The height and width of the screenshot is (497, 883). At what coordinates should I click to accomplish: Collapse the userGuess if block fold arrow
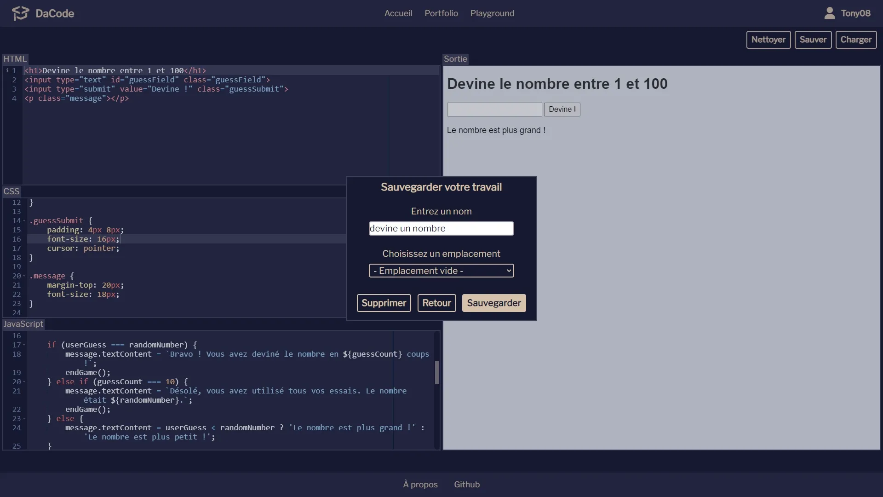click(x=25, y=345)
